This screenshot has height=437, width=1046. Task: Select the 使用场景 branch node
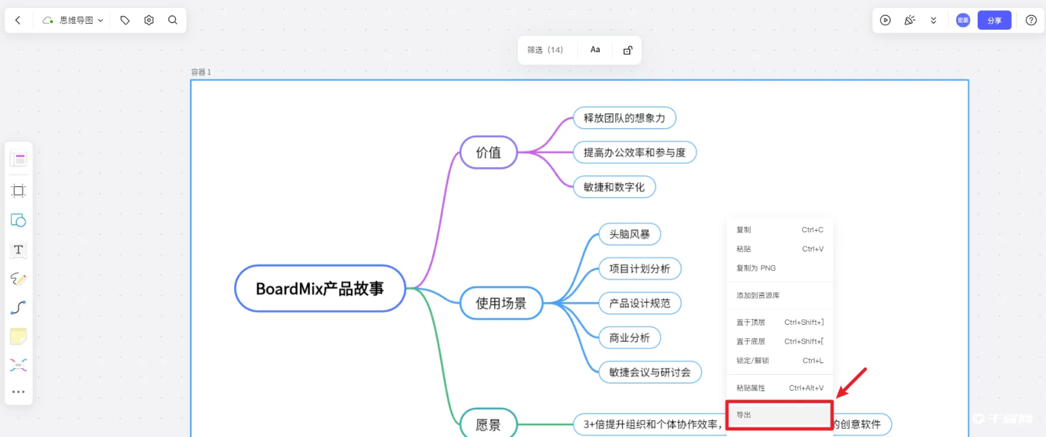coord(501,303)
